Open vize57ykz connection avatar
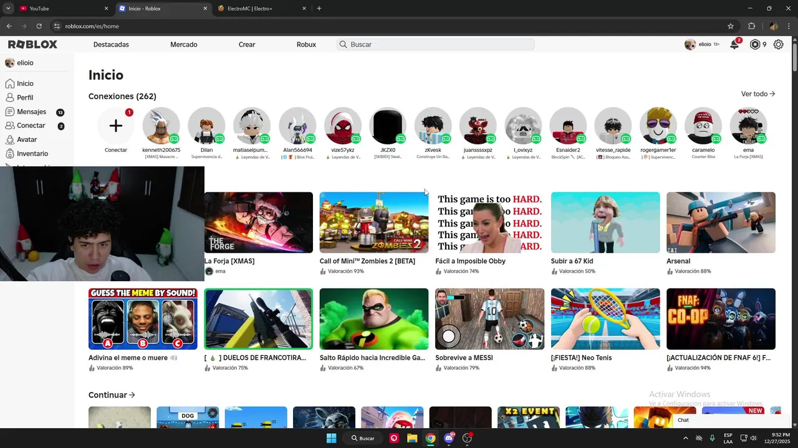The height and width of the screenshot is (448, 798). 342,126
